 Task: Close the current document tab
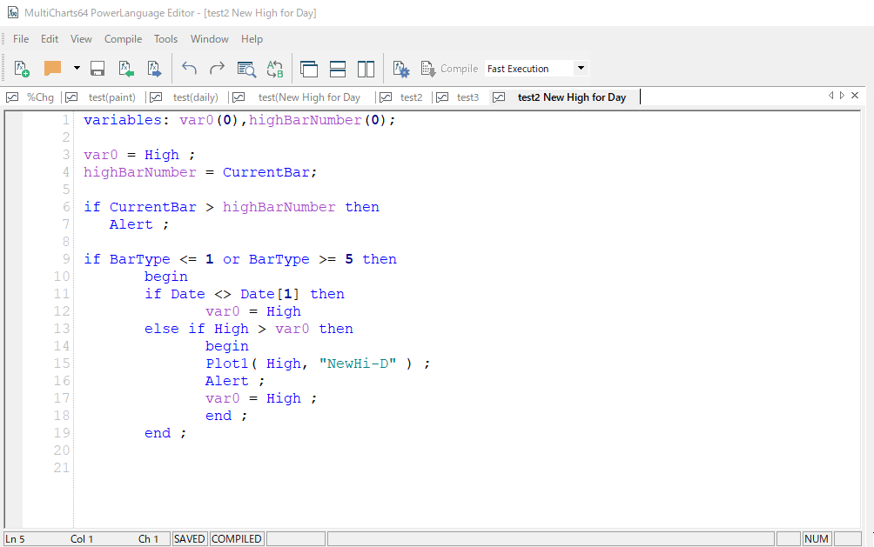855,96
